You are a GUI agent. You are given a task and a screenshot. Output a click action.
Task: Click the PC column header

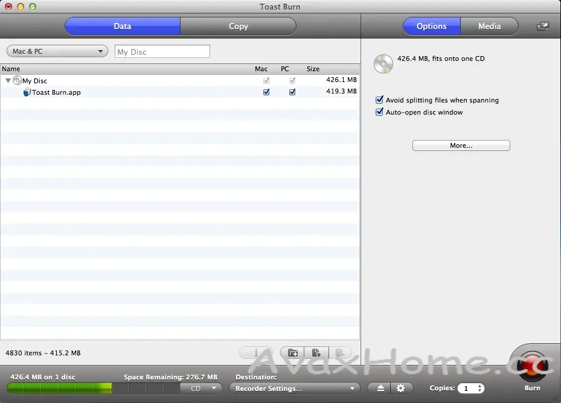(x=285, y=69)
